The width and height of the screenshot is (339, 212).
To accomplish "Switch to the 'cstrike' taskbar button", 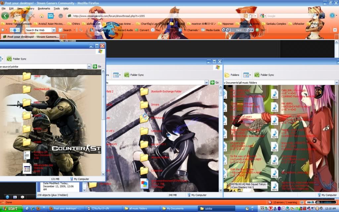I will (216, 209).
